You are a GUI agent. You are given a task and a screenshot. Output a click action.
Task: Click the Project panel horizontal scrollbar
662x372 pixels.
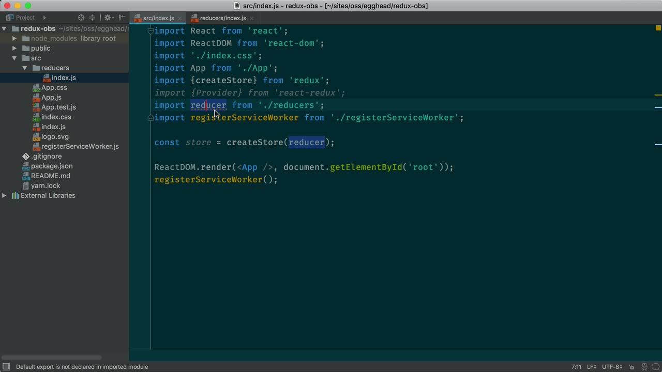tap(52, 357)
